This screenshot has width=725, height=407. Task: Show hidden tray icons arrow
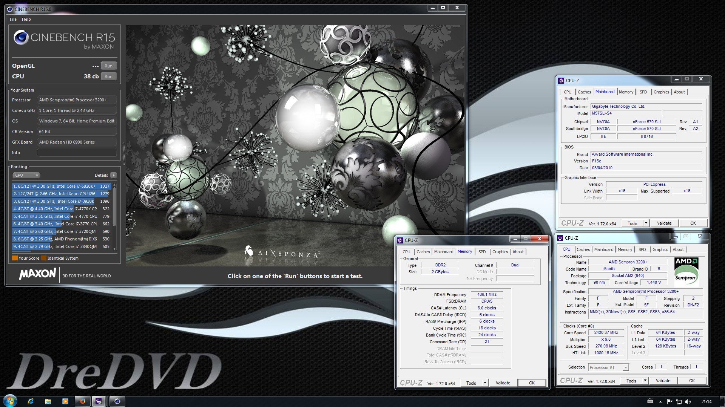660,402
